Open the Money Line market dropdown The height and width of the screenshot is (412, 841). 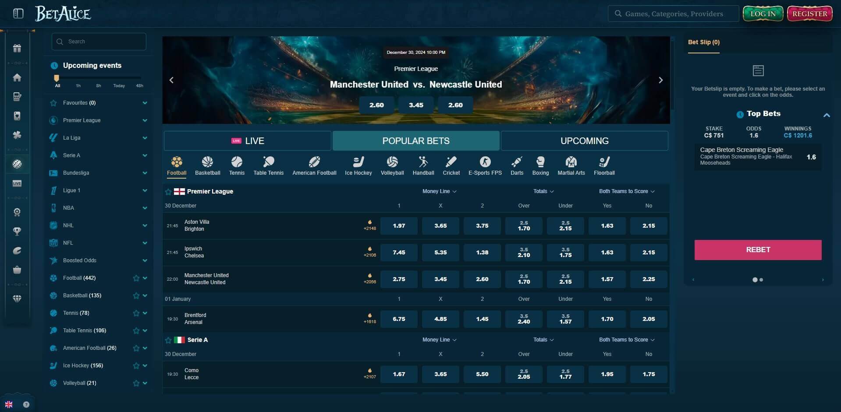coord(440,191)
